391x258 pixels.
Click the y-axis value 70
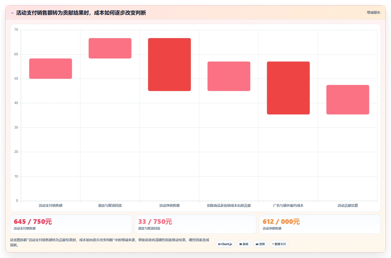coord(16,30)
